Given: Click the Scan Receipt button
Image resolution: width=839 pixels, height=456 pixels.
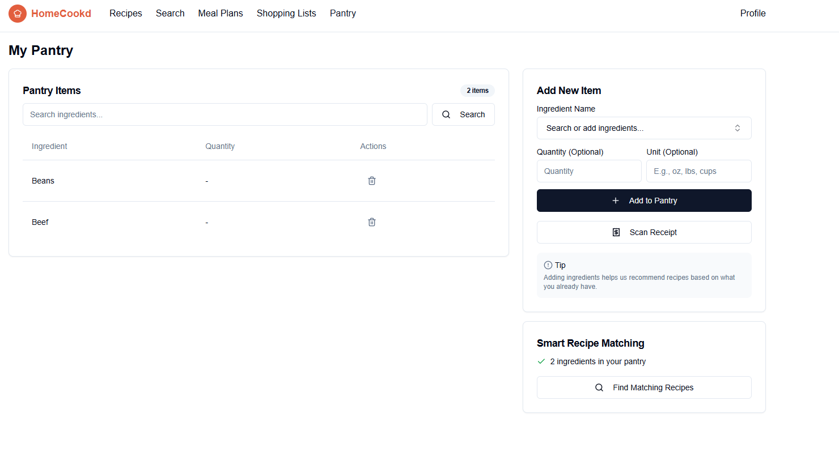Looking at the screenshot, I should 644,232.
